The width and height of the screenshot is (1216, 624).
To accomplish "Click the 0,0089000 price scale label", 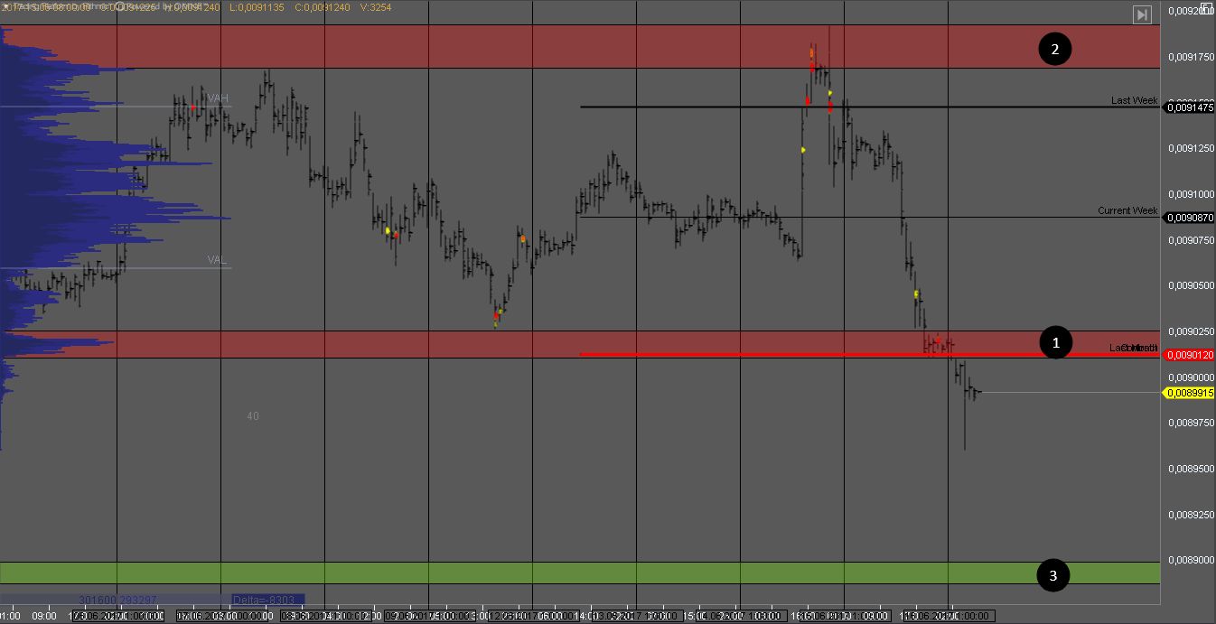I will coord(1189,560).
